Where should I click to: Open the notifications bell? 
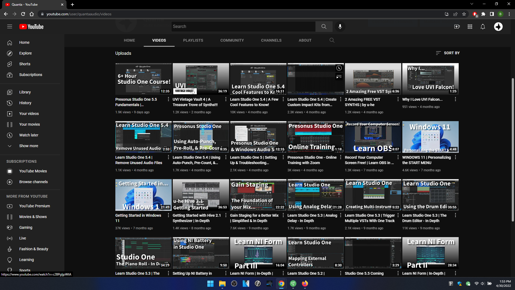point(483,27)
